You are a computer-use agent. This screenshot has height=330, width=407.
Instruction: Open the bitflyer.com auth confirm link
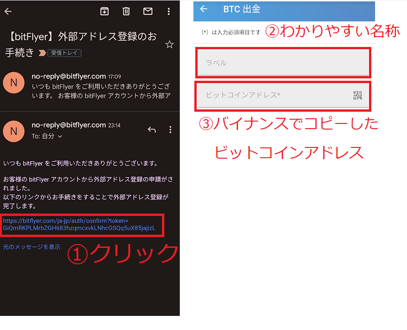click(79, 224)
